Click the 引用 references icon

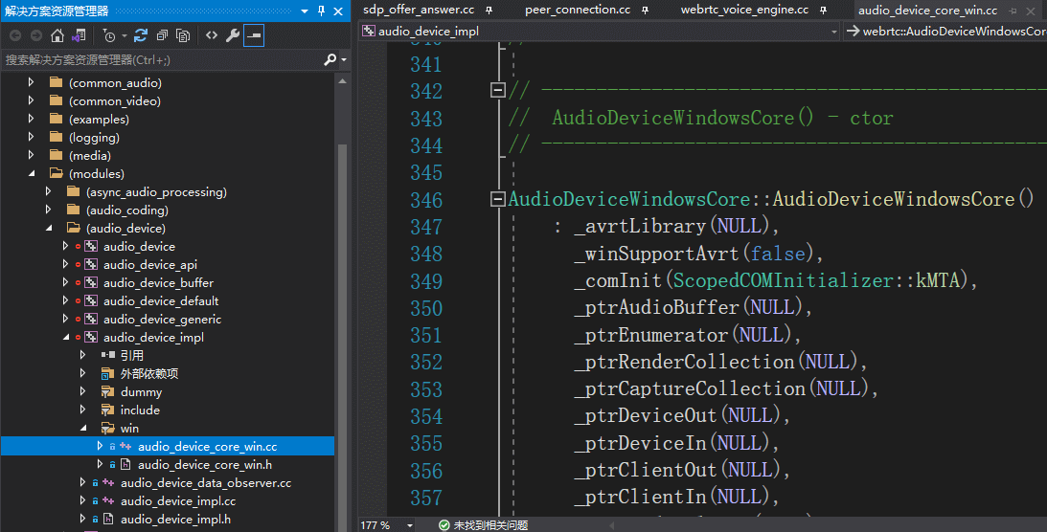pyautogui.click(x=108, y=355)
